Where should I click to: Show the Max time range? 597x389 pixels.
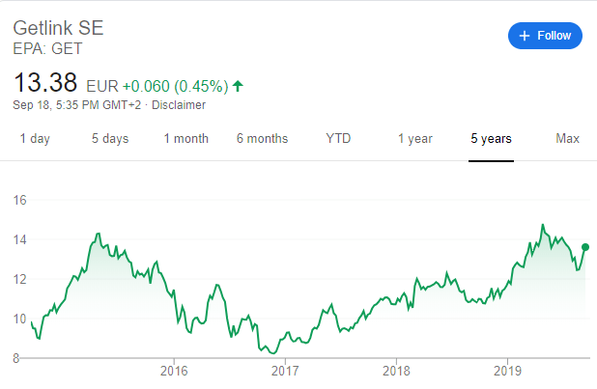(567, 139)
